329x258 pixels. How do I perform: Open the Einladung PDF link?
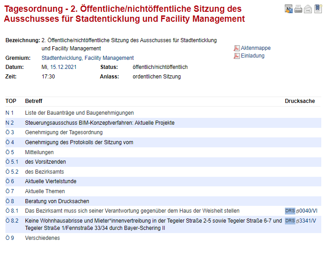(x=252, y=56)
